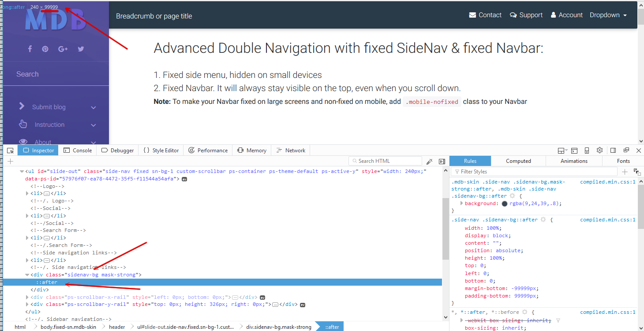Highlight selector for .side-nav .sidenav-bg::after rule
644x331 pixels.
[x=543, y=220]
